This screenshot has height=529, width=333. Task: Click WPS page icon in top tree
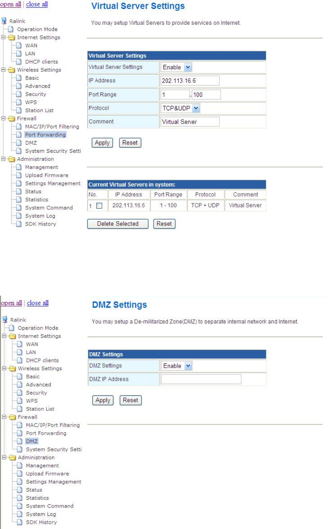[x=19, y=102]
